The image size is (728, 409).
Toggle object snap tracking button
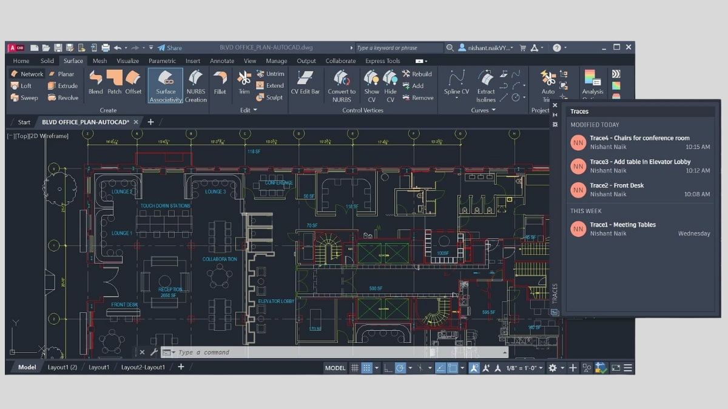tap(441, 368)
